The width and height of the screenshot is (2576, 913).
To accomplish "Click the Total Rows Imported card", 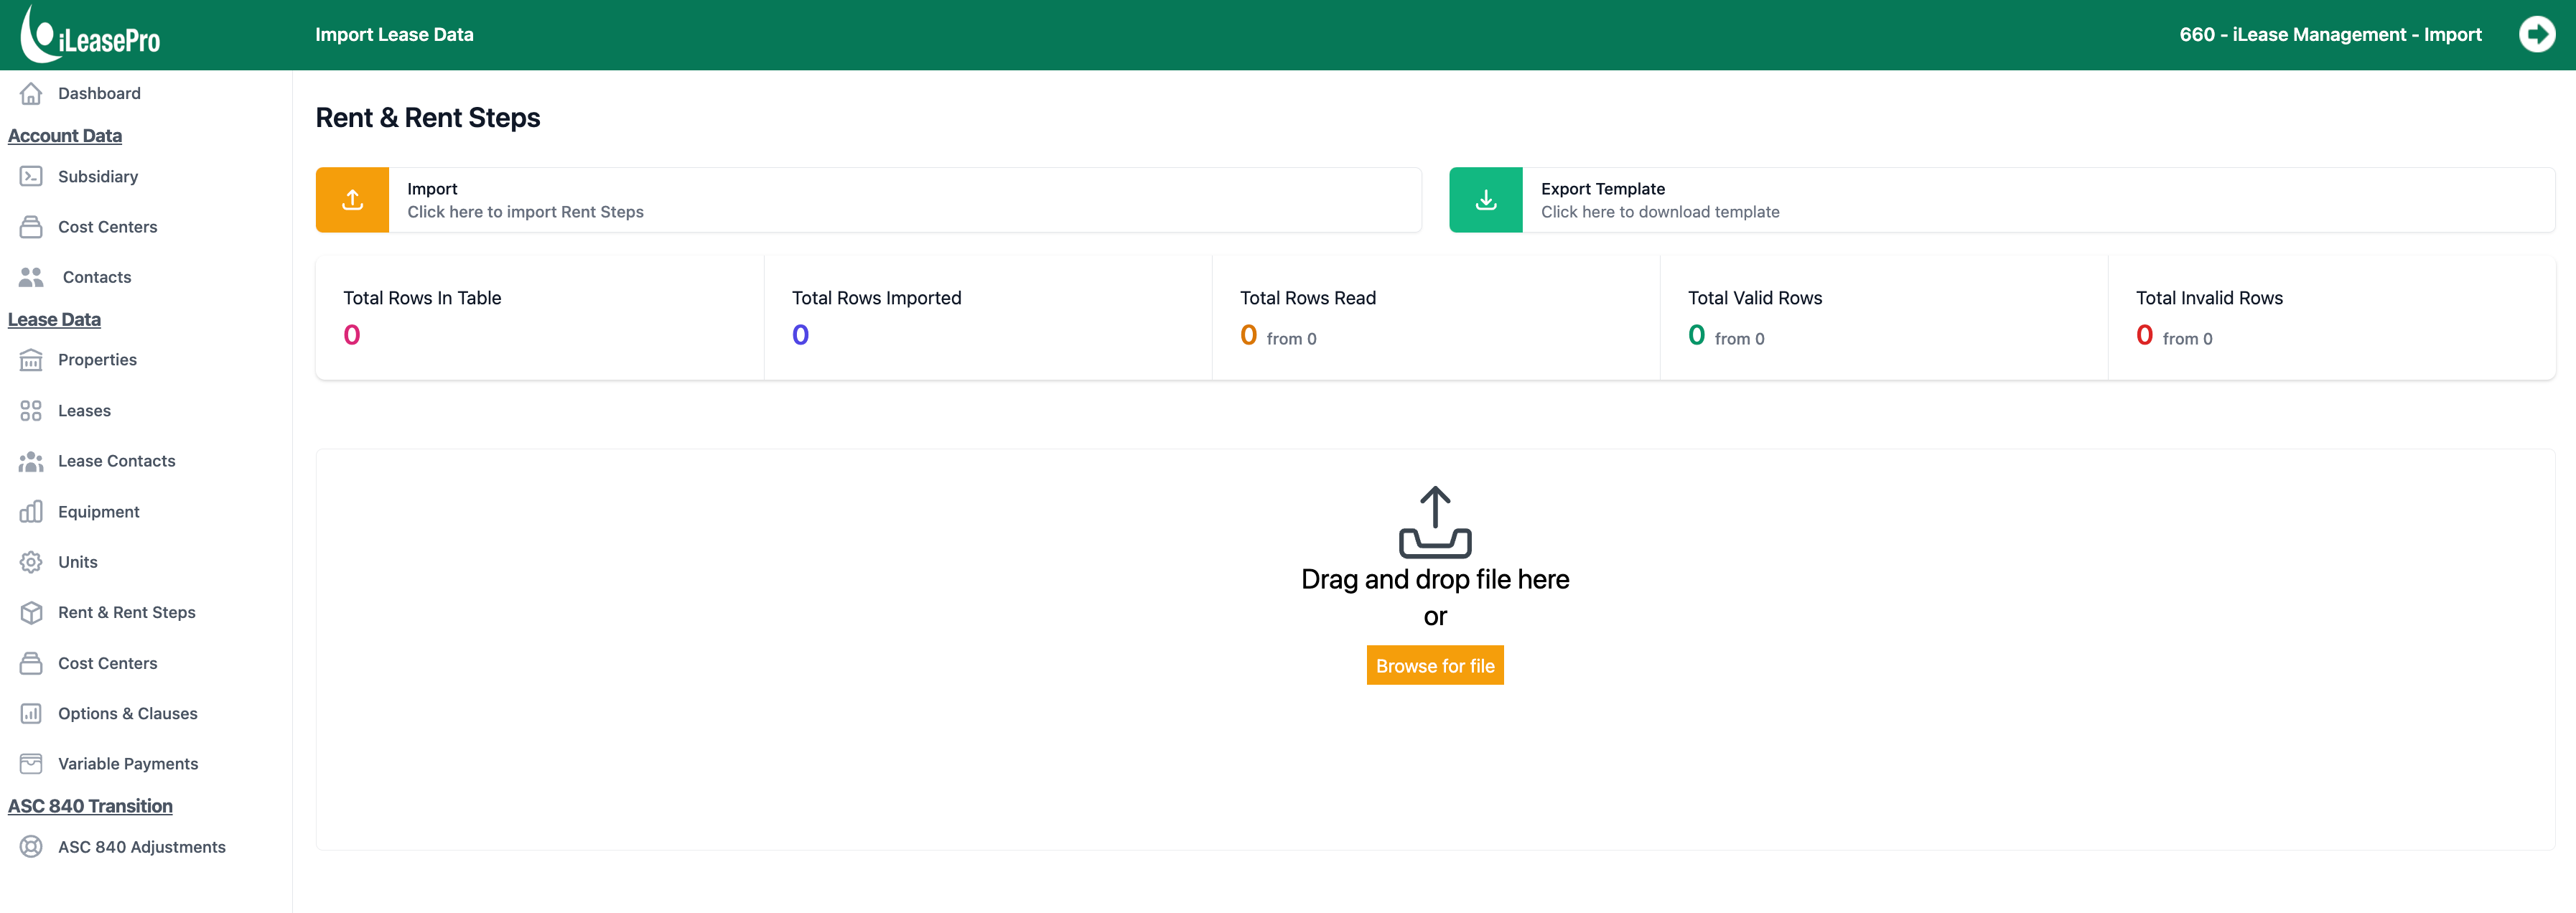I will tap(988, 318).
